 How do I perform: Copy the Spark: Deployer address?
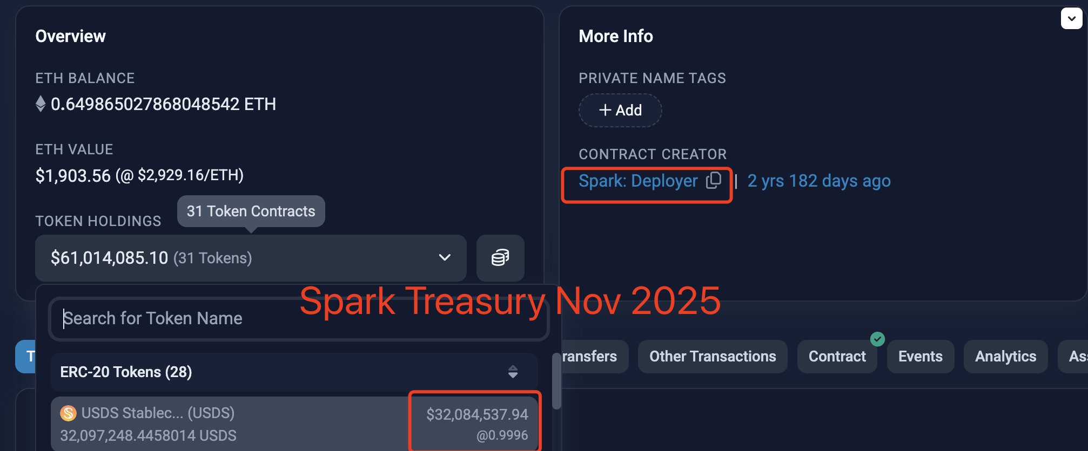(714, 180)
